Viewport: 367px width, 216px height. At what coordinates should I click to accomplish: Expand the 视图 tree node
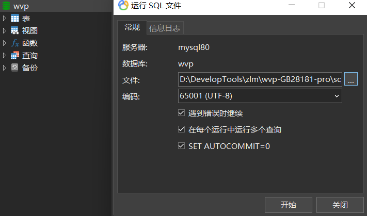point(5,30)
